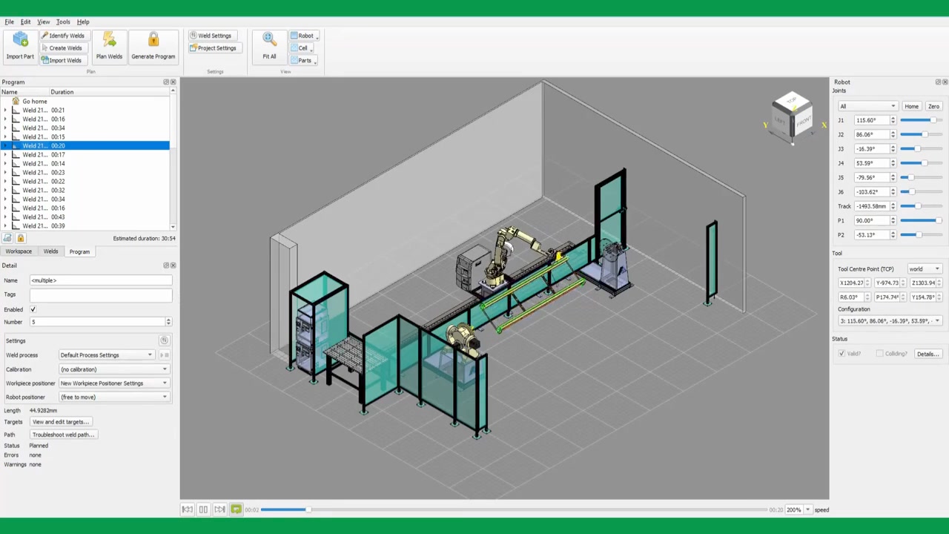Select the weld row with duration 00:43
Image resolution: width=949 pixels, height=534 pixels.
(x=85, y=217)
